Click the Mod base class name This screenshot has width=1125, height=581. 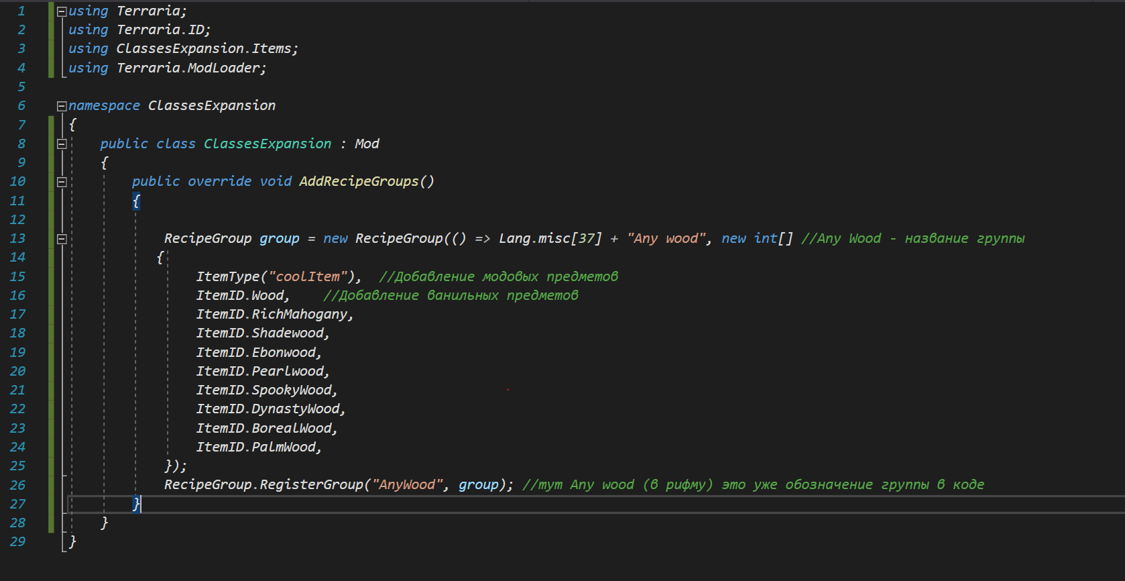tap(367, 144)
